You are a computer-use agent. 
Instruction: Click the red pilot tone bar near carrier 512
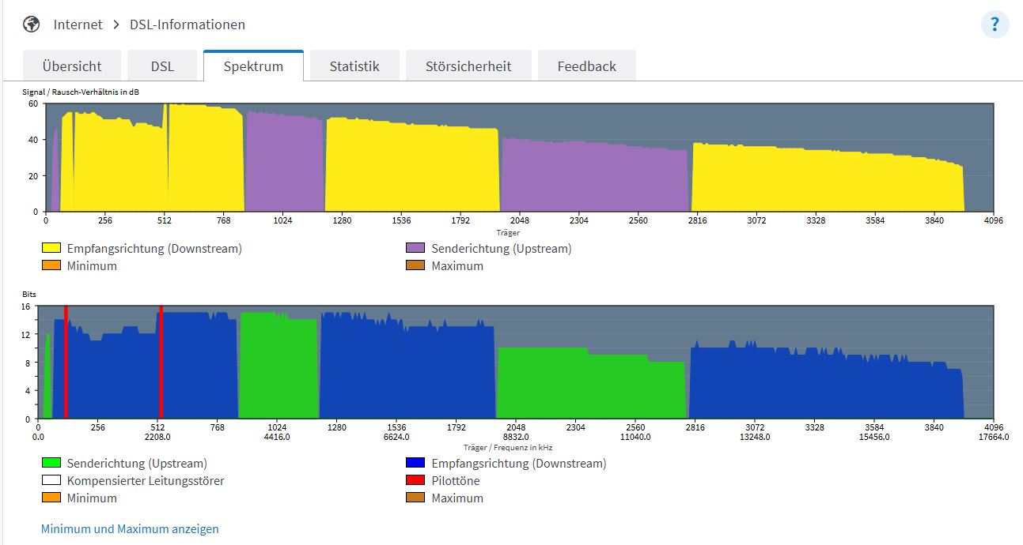161,363
